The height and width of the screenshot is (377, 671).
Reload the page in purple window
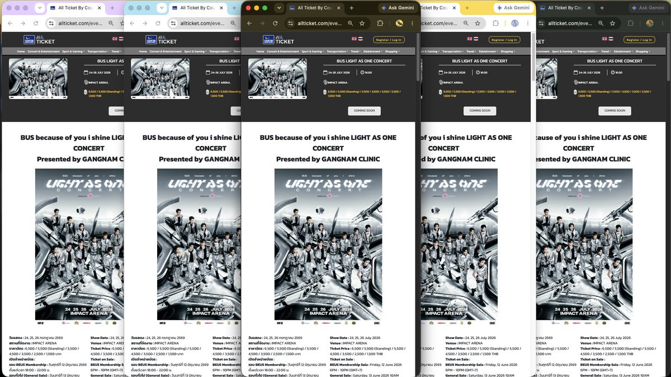tap(36, 23)
